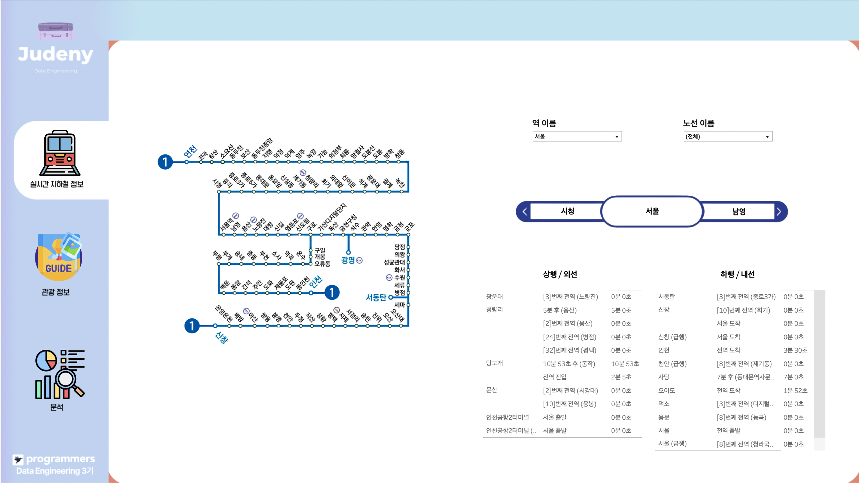Select previous station 시청
Screen dimensions: 859x483
tap(567, 211)
